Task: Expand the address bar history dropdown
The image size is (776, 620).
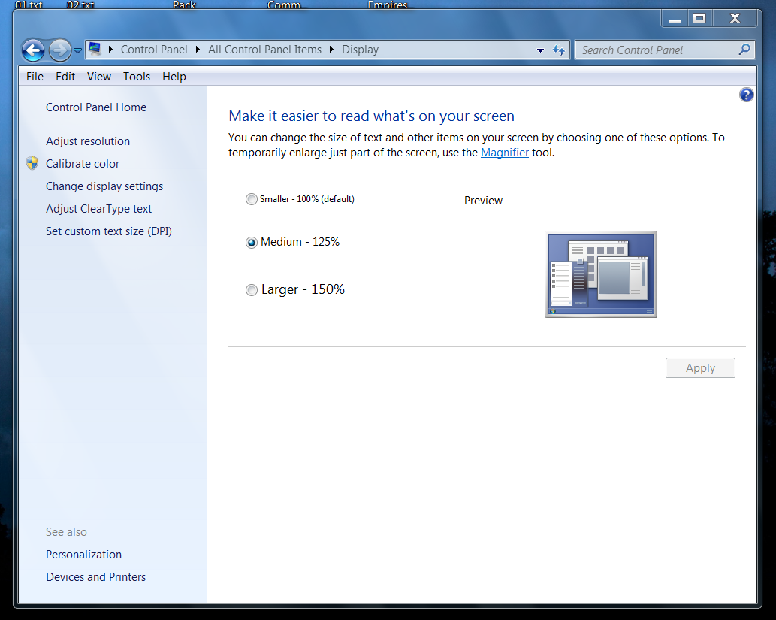Action: 540,50
